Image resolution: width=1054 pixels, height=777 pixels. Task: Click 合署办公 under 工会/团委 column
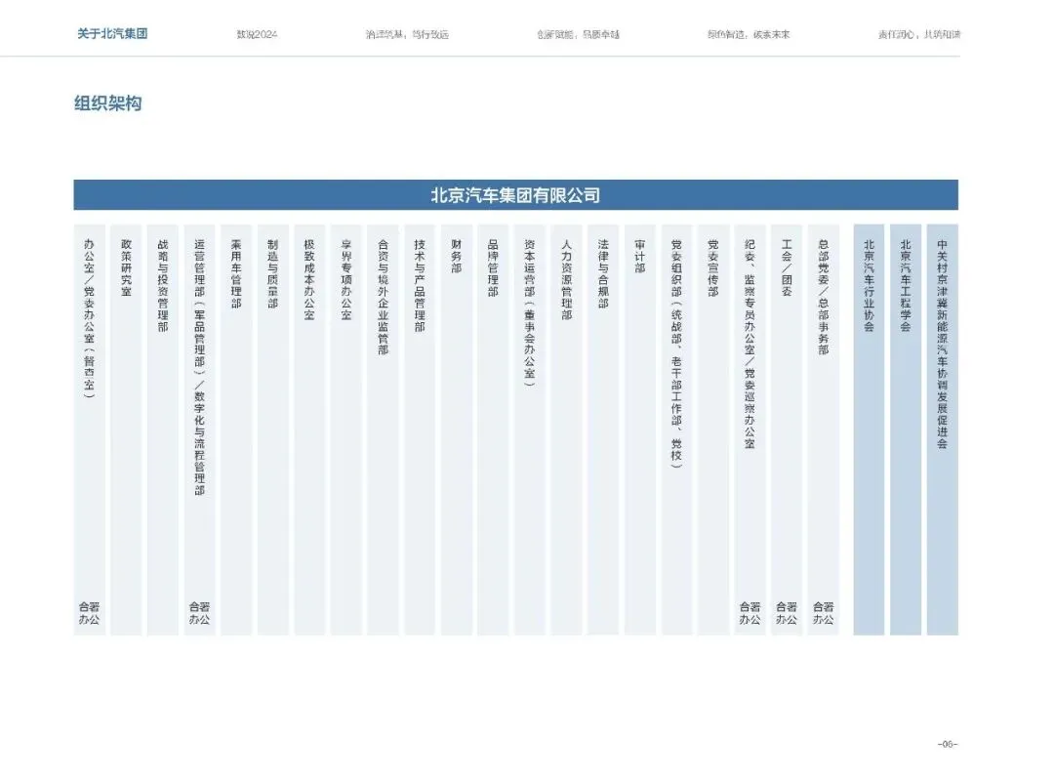[x=787, y=613]
